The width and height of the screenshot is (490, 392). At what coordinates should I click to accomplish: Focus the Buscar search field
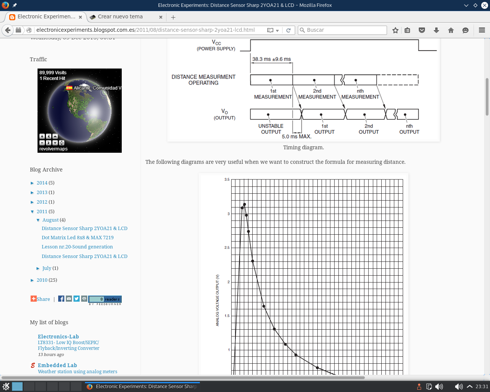pos(342,30)
